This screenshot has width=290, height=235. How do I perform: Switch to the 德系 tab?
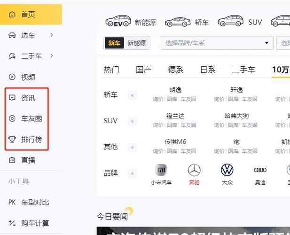(x=175, y=70)
